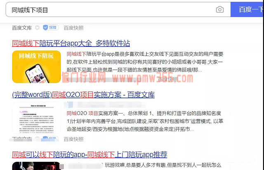Click the gray round icon after 百度文库

[x=37, y=28]
